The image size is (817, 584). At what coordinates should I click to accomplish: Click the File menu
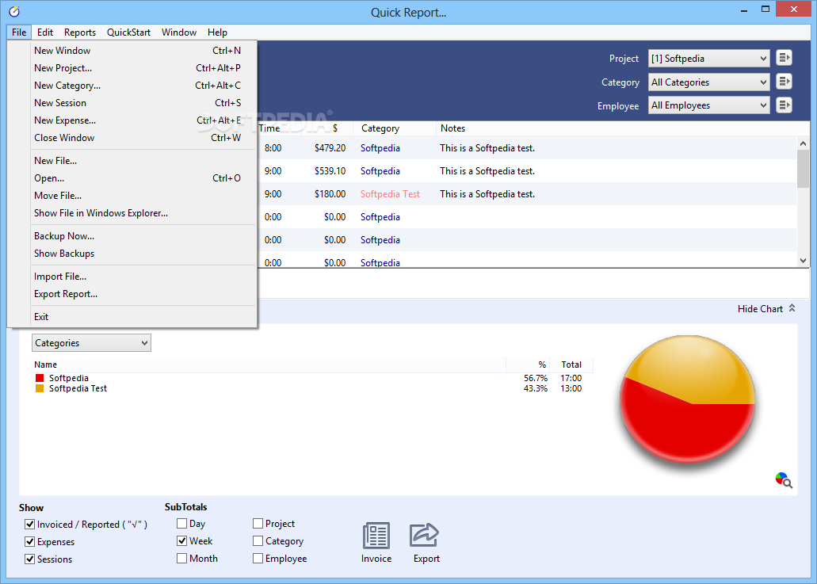[x=19, y=32]
